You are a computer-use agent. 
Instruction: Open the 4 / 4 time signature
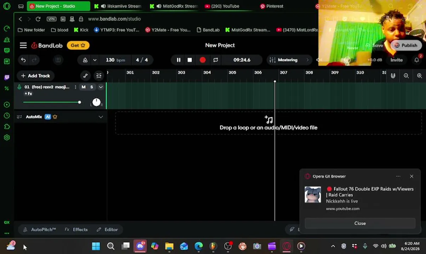pyautogui.click(x=142, y=60)
